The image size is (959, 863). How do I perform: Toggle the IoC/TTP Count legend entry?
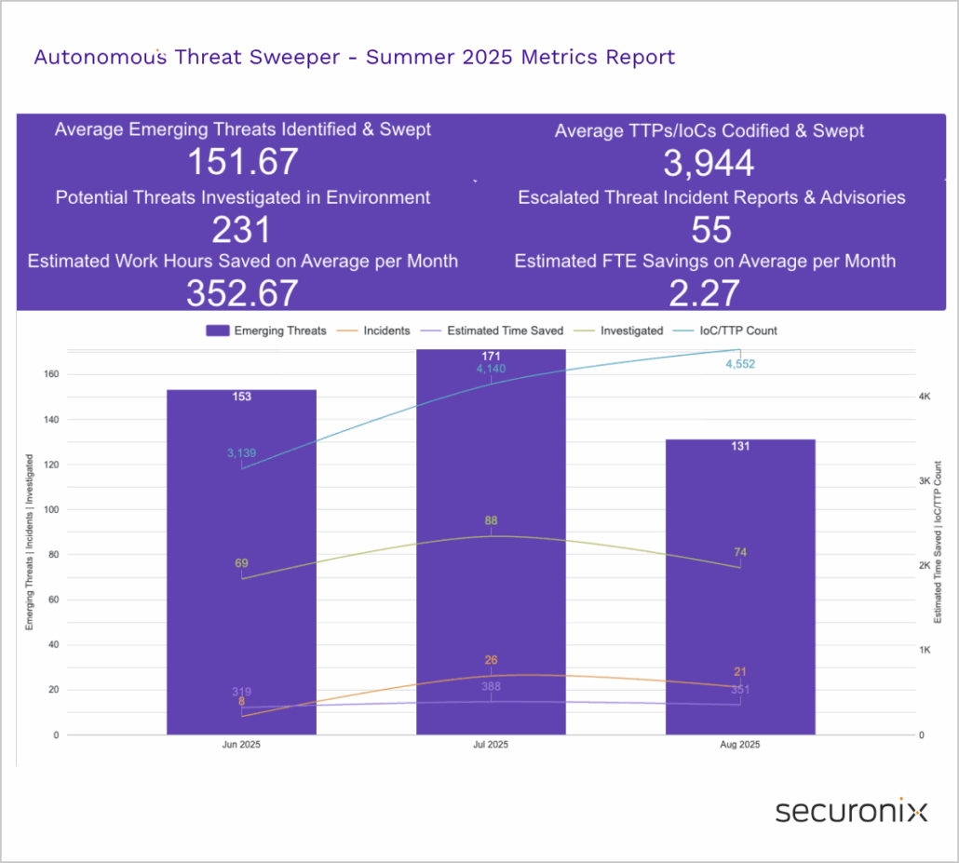click(733, 330)
